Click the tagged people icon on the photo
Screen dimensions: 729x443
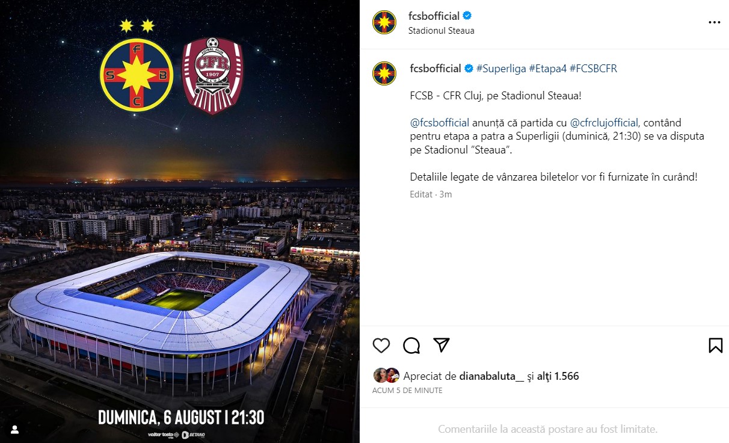coord(15,430)
